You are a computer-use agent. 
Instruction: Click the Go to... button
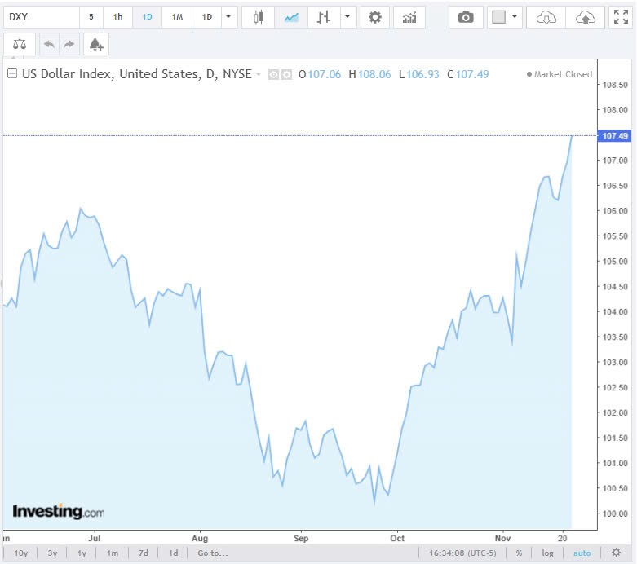[212, 553]
